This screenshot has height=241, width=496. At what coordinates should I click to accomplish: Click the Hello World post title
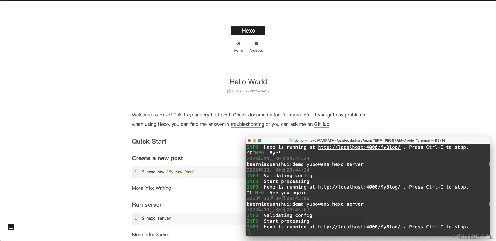point(248,82)
